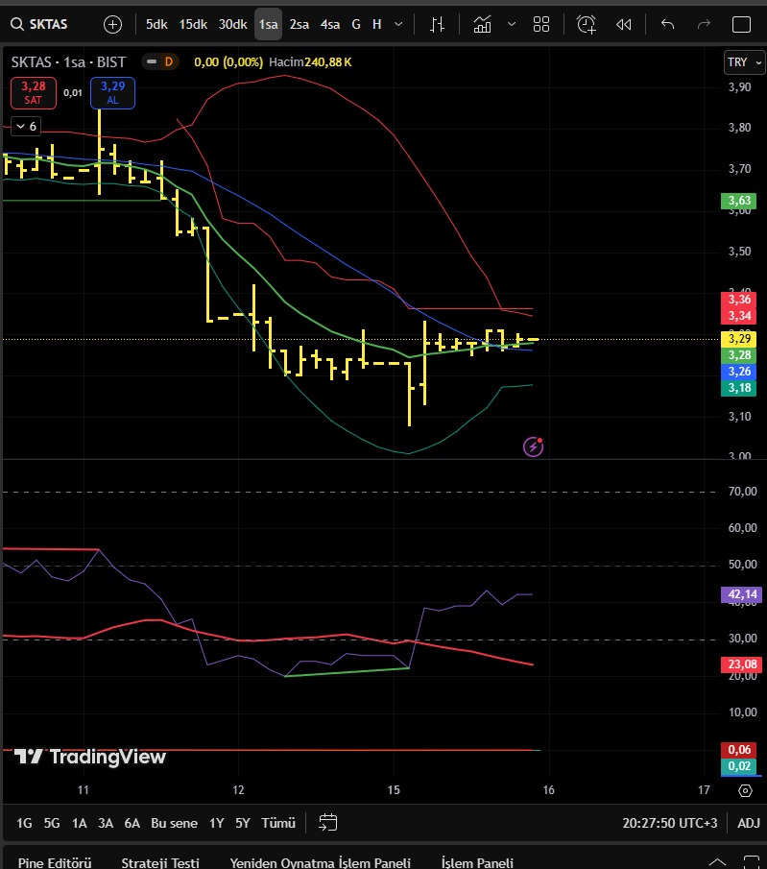Viewport: 767px width, 869px height.
Task: Toggle the ADJ adjustment setting
Action: coord(748,823)
